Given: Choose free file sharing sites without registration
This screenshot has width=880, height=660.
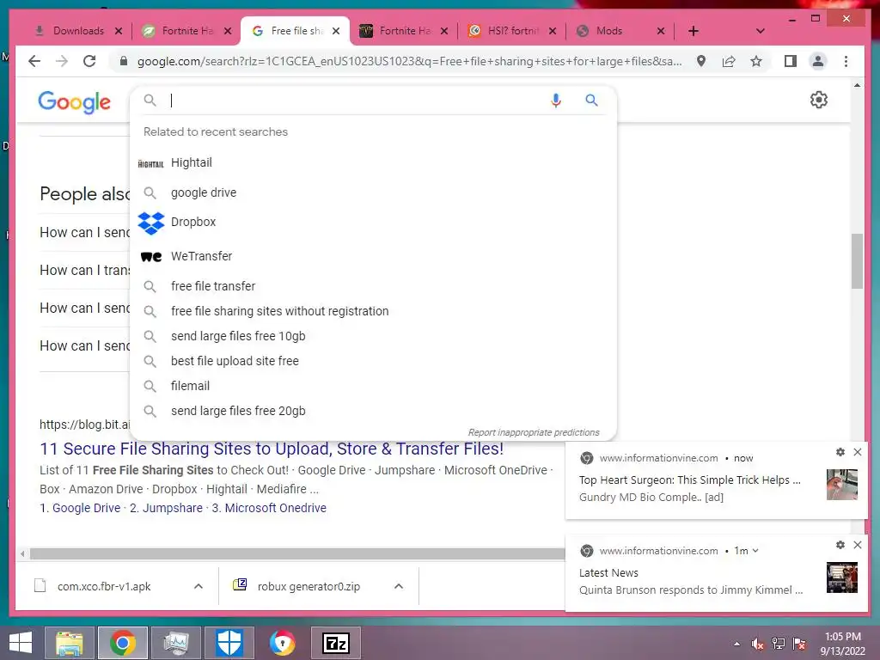Looking at the screenshot, I should [x=373, y=311].
